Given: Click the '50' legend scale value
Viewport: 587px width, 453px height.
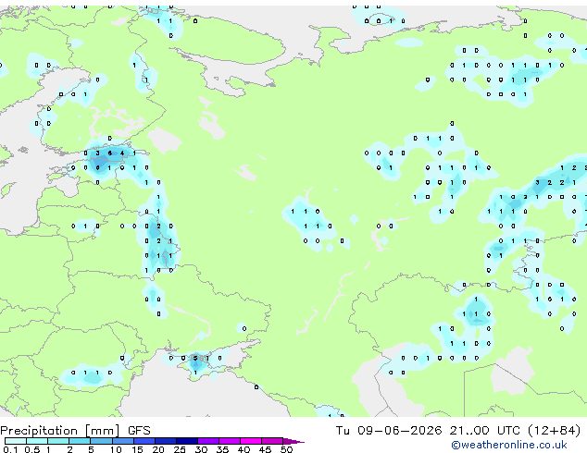Looking at the screenshot, I should pyautogui.click(x=287, y=449).
